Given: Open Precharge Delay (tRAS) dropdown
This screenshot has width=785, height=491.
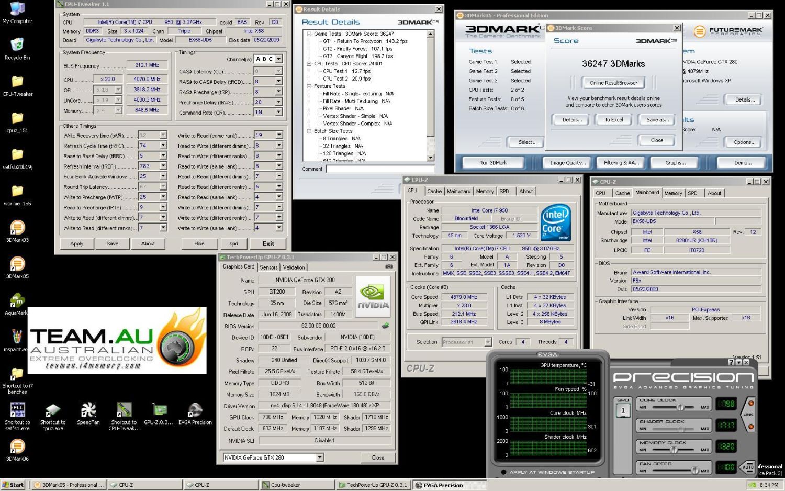Looking at the screenshot, I should (279, 102).
